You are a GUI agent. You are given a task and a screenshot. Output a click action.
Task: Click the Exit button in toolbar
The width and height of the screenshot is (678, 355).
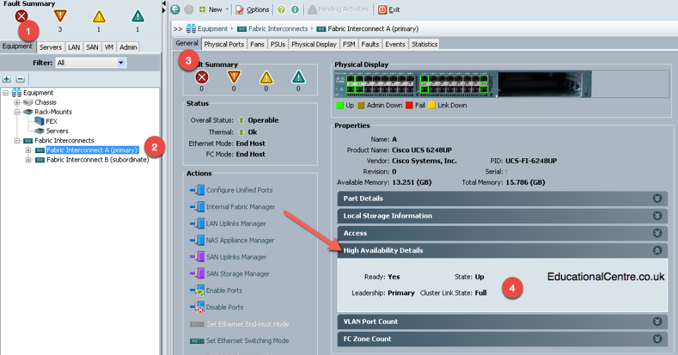coord(389,9)
